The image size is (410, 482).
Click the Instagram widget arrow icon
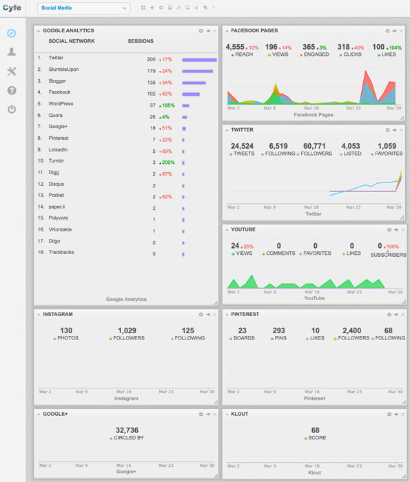tap(208, 315)
